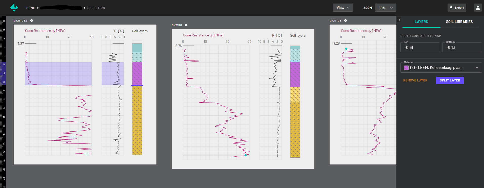Viewport: 484px width, 188px height.
Task: Click the Top depth input field
Action: coord(420,48)
